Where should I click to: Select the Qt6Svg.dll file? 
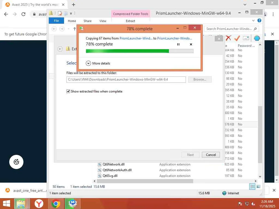[110, 176]
